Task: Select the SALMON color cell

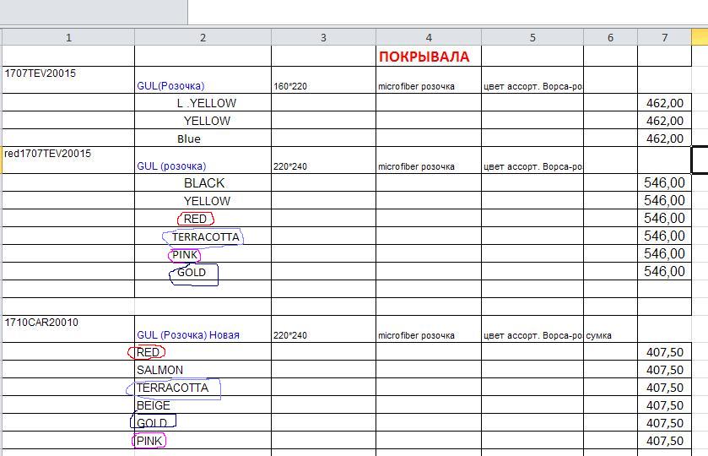Action: (x=203, y=369)
